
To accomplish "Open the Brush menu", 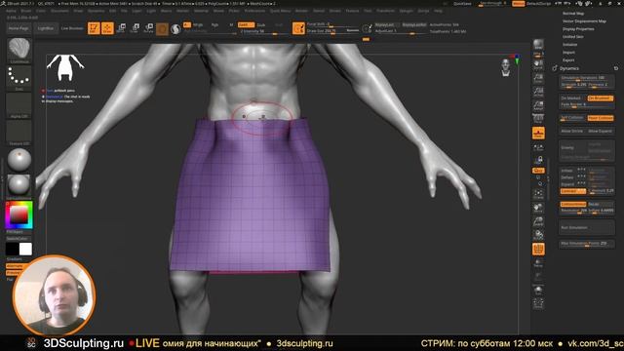I will pos(26,11).
